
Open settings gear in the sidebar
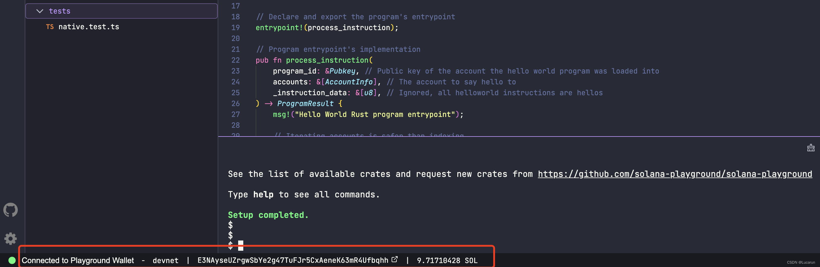[11, 238]
